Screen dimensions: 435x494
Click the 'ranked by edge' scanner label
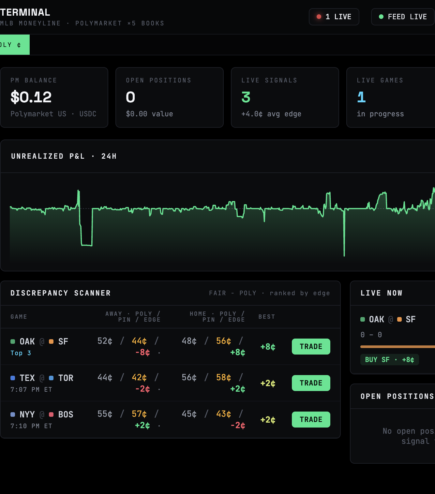click(x=300, y=293)
